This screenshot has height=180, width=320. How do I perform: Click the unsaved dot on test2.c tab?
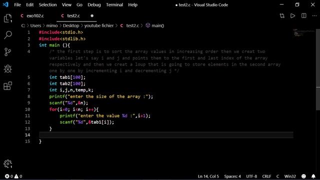pos(92,15)
